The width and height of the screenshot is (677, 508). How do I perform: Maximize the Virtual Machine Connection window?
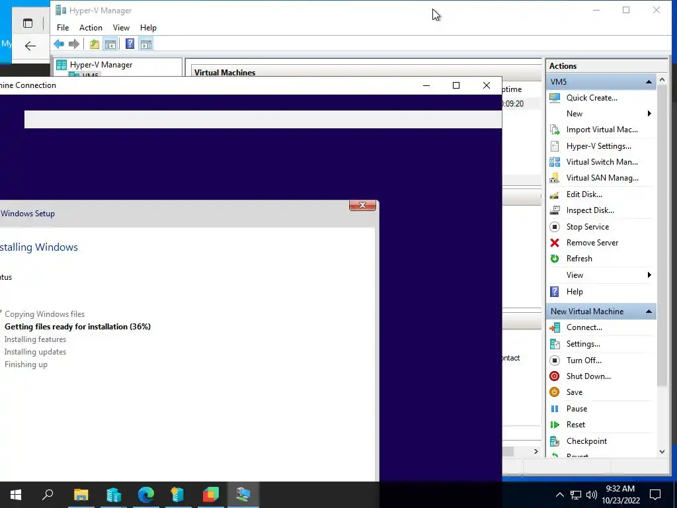[456, 85]
